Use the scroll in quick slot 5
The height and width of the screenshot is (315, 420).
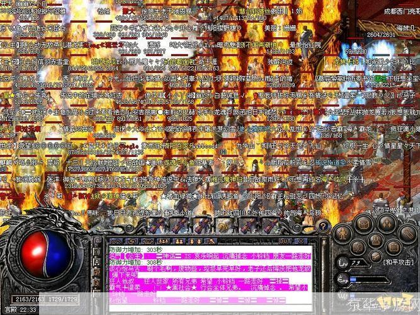tap(247, 225)
